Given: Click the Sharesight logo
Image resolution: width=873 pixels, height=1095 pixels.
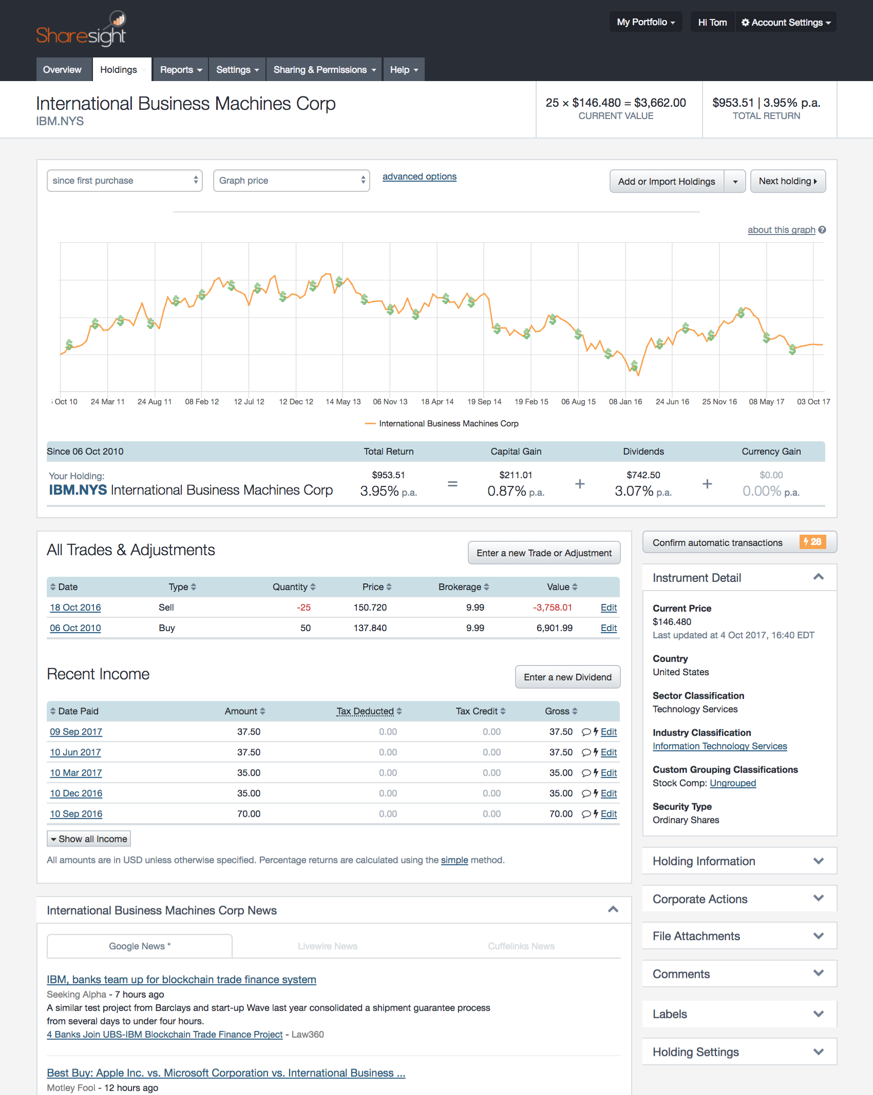Looking at the screenshot, I should click(x=81, y=29).
